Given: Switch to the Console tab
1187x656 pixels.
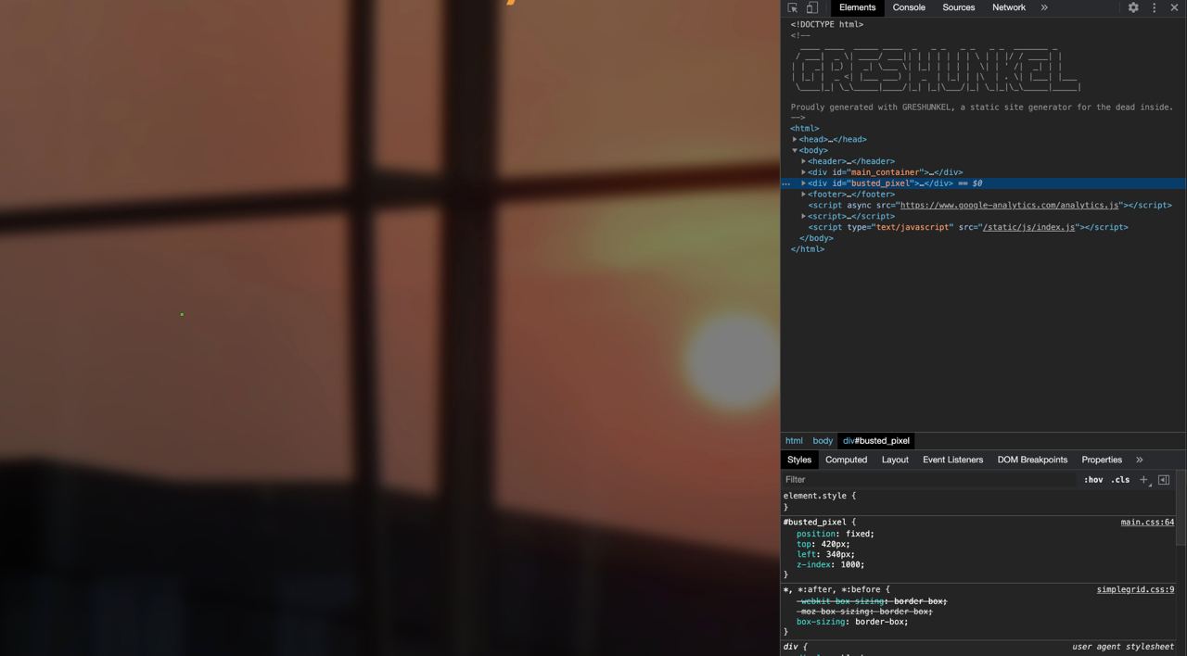Looking at the screenshot, I should click(x=909, y=7).
